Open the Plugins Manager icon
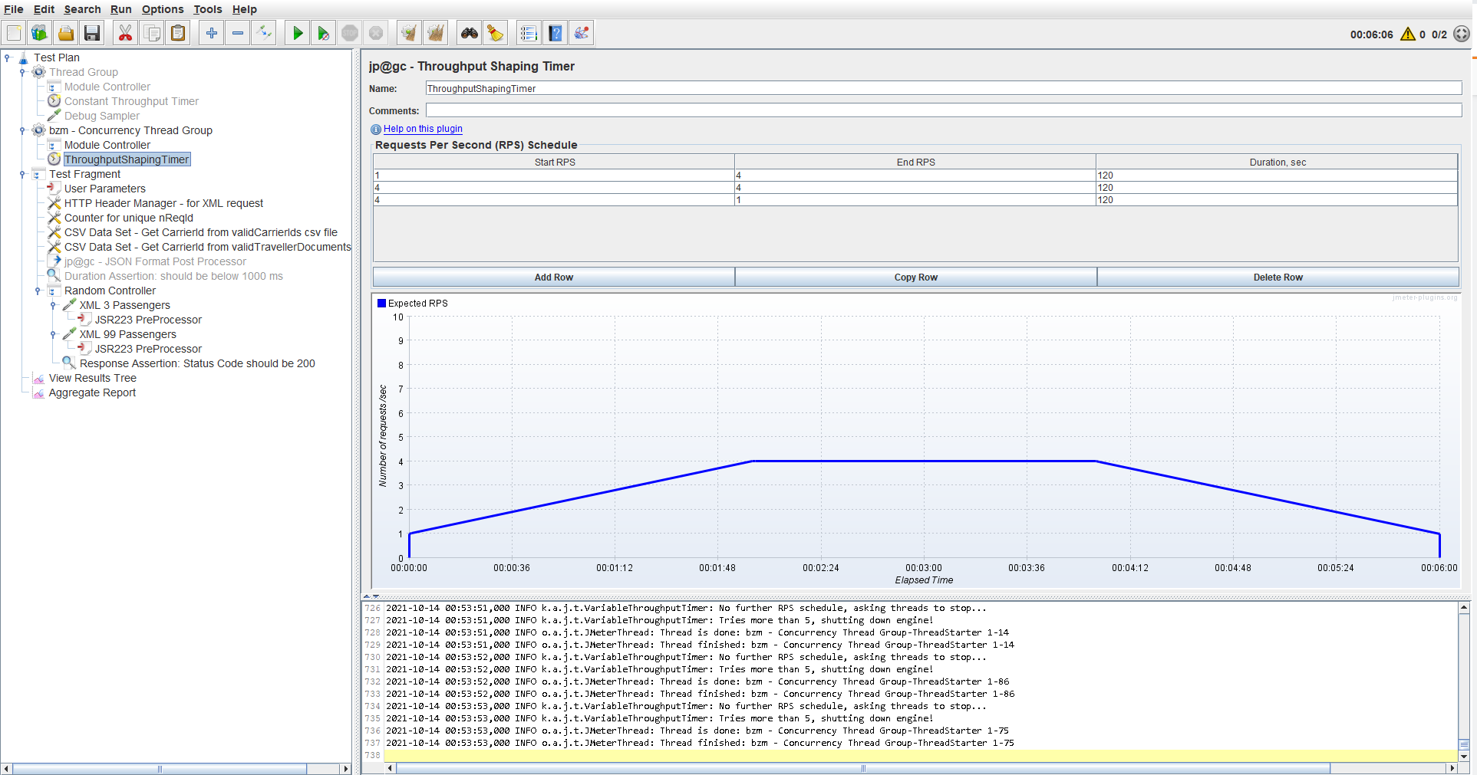The height and width of the screenshot is (775, 1477). [x=582, y=33]
